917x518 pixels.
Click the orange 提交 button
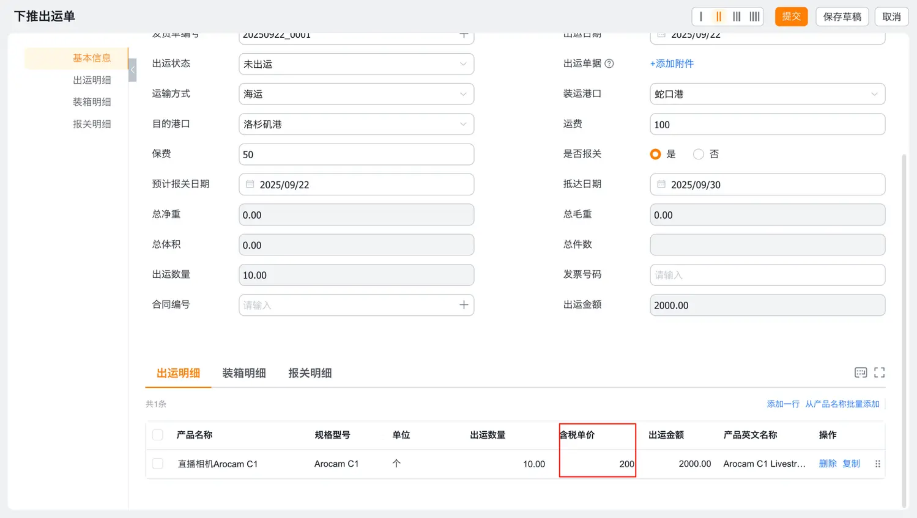(x=791, y=17)
